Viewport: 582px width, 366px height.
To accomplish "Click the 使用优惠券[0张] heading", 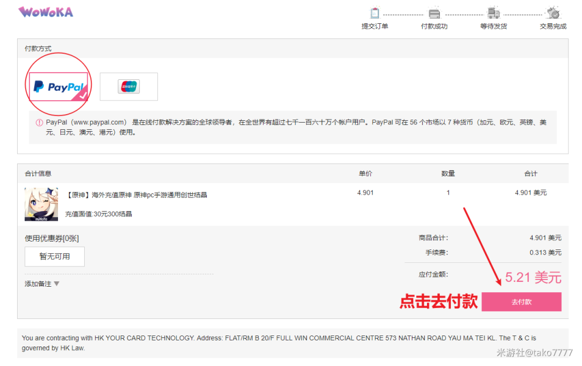I will pyautogui.click(x=52, y=239).
